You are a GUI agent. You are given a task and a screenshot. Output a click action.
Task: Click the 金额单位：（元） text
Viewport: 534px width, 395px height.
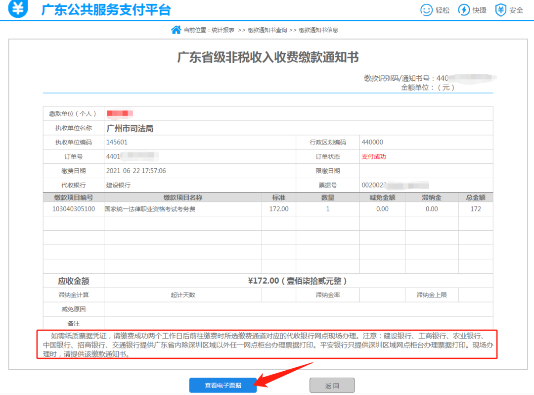click(427, 88)
